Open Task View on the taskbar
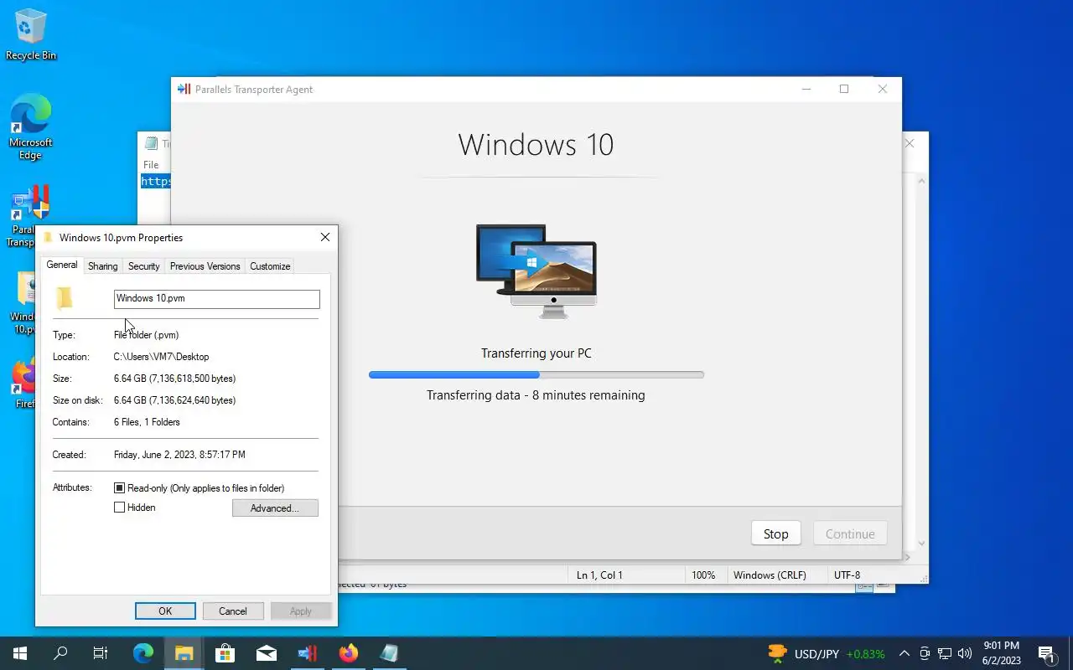Image resolution: width=1073 pixels, height=670 pixels. 101,653
